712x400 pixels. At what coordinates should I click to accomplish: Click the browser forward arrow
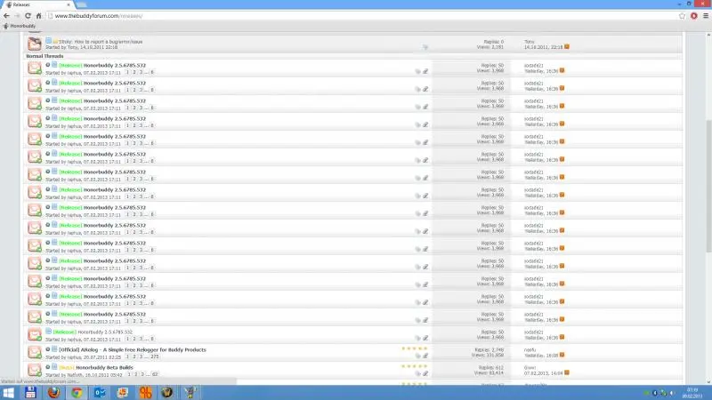17,16
